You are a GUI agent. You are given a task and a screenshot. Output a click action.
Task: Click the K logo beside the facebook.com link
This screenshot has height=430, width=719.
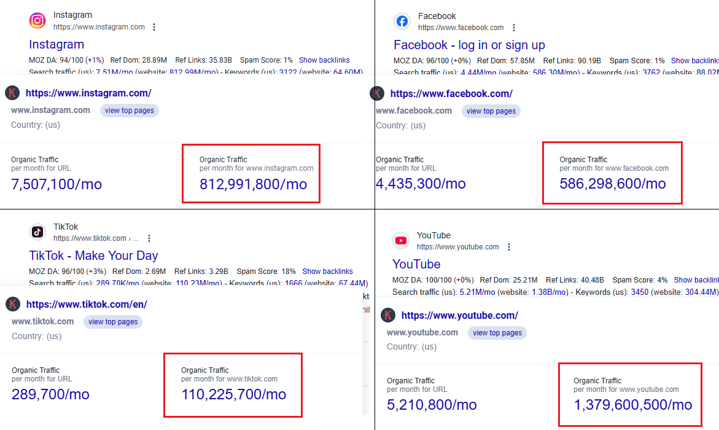pyautogui.click(x=377, y=93)
